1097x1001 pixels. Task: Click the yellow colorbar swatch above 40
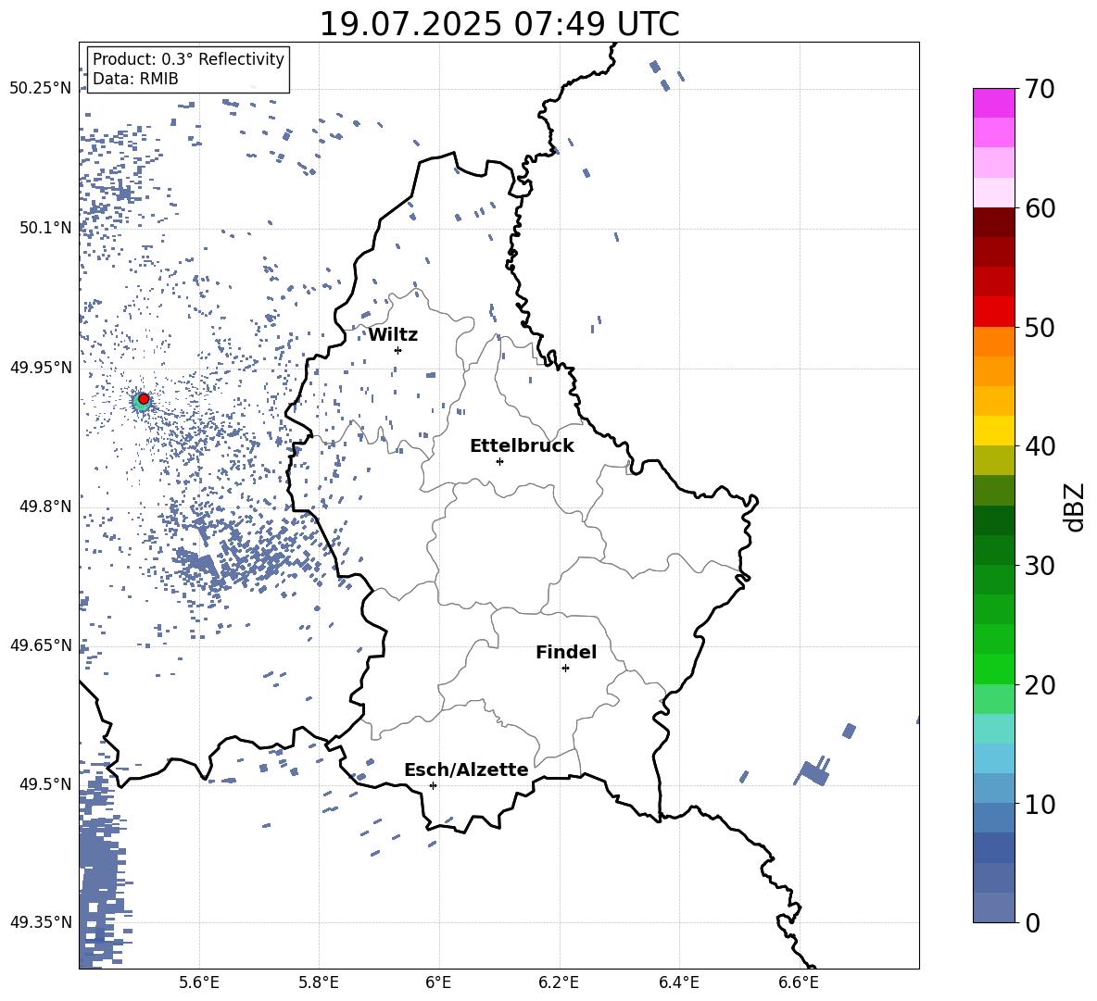[993, 431]
